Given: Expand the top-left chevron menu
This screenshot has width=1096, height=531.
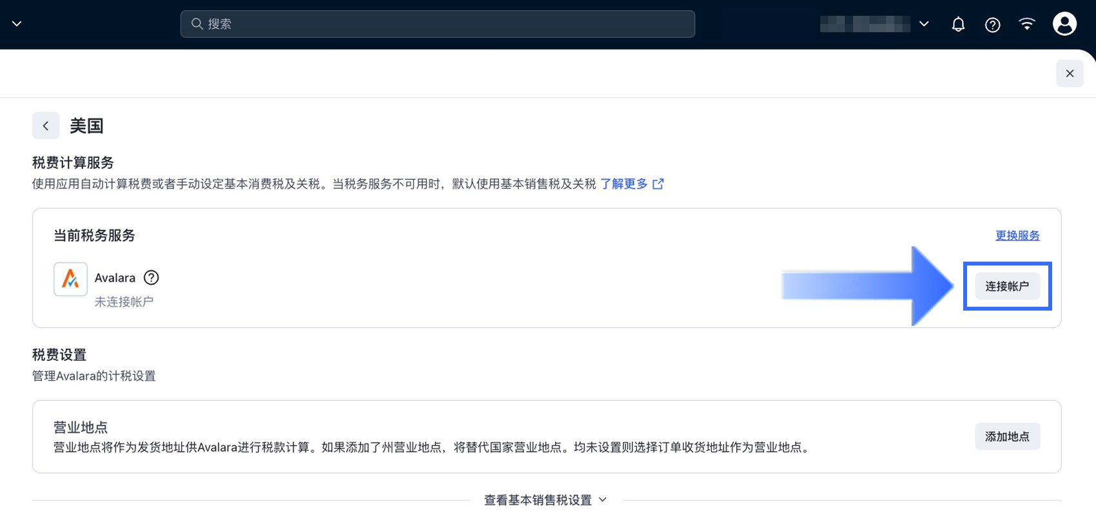Looking at the screenshot, I should tap(17, 24).
